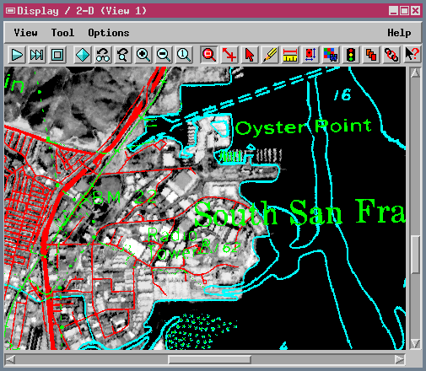The width and height of the screenshot is (426, 371).
Task: Click the Zoom 1X magnifier icon
Action: [x=184, y=55]
